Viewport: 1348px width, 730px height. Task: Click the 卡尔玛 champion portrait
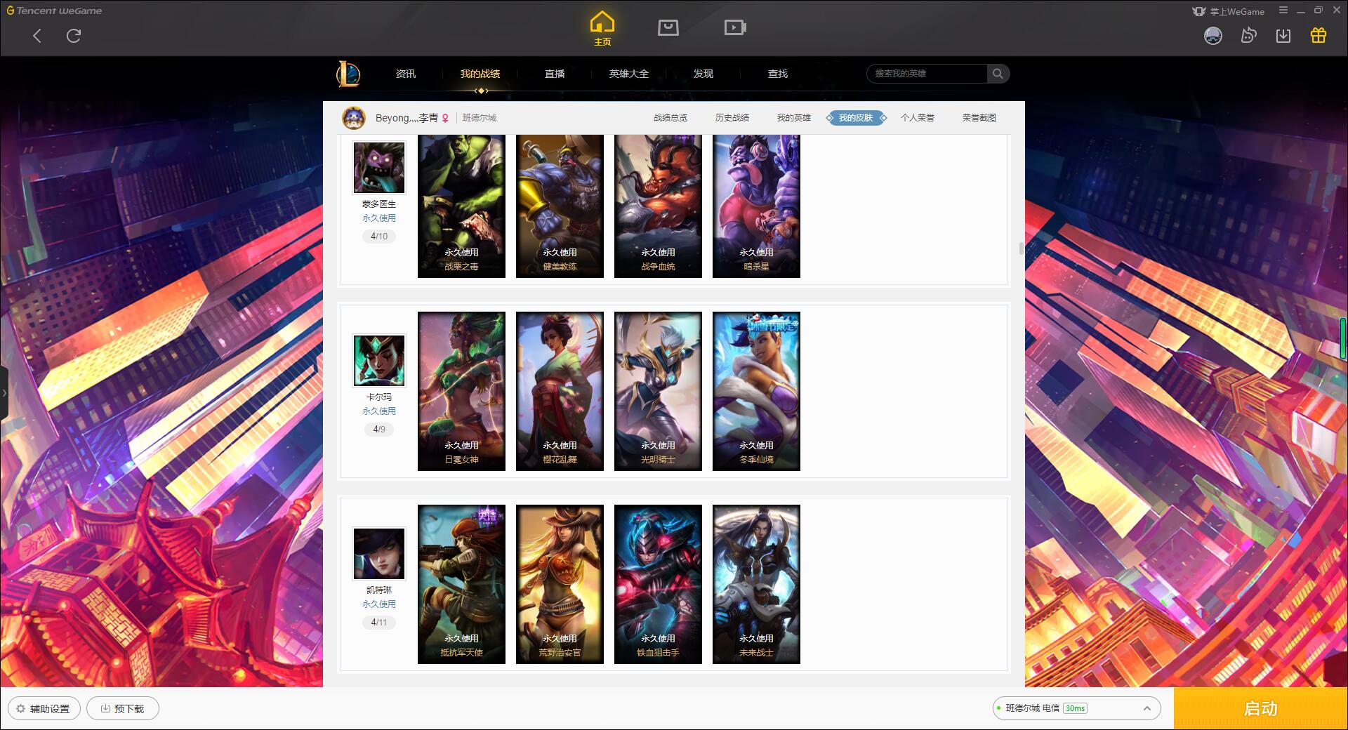point(379,361)
